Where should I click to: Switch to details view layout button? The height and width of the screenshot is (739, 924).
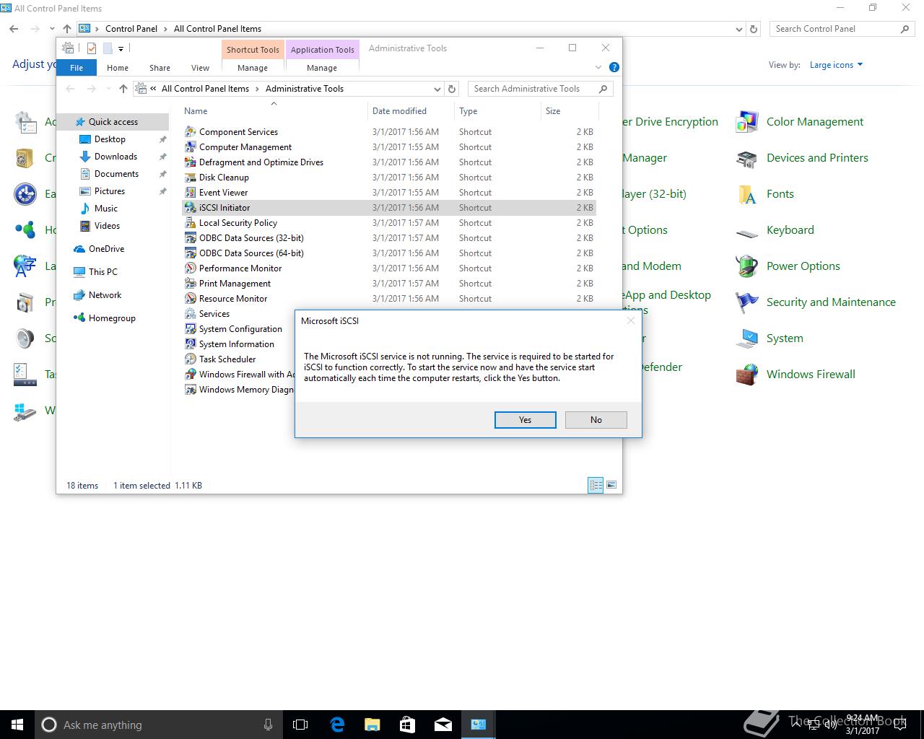(596, 486)
